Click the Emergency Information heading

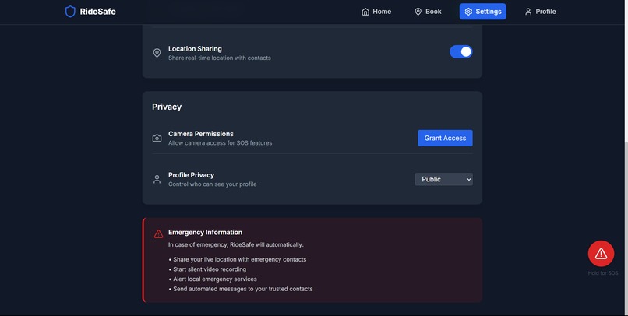tap(205, 232)
